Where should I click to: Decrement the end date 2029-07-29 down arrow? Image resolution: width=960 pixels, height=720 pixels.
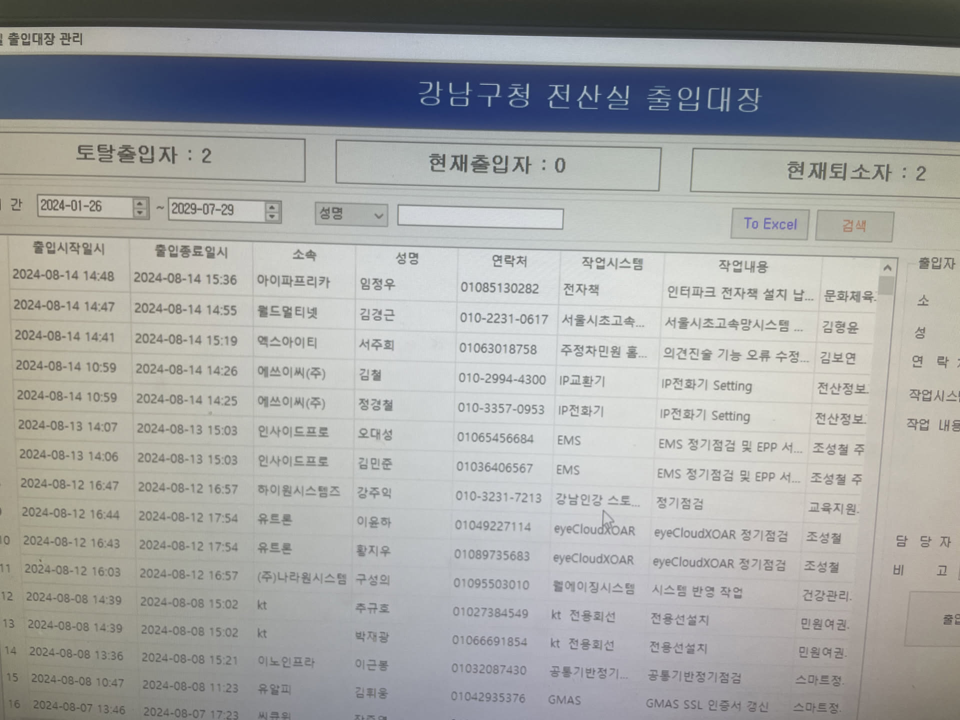coord(272,216)
